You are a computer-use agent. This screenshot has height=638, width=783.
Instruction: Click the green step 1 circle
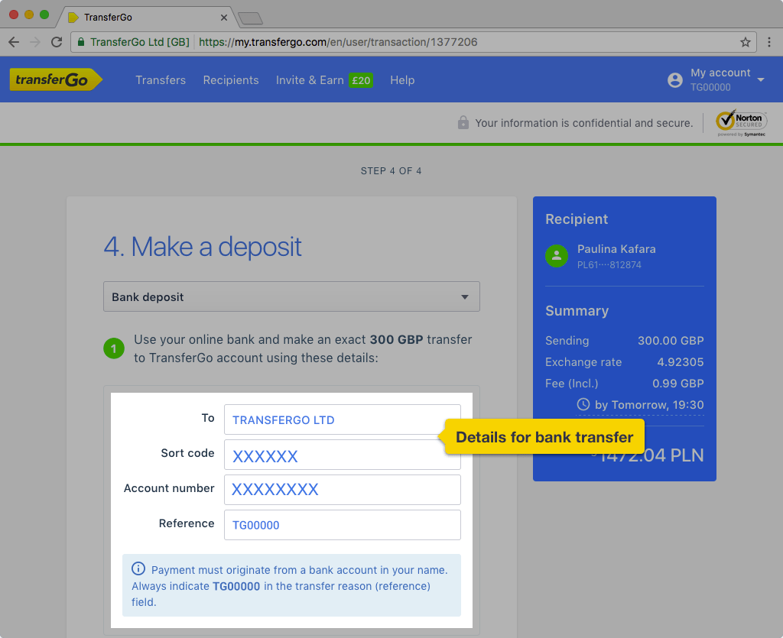click(x=114, y=348)
